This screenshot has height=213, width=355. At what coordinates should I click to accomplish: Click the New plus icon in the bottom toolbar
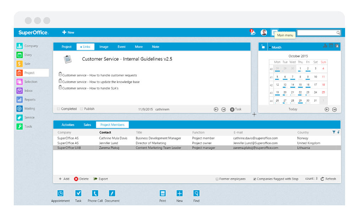click(180, 193)
